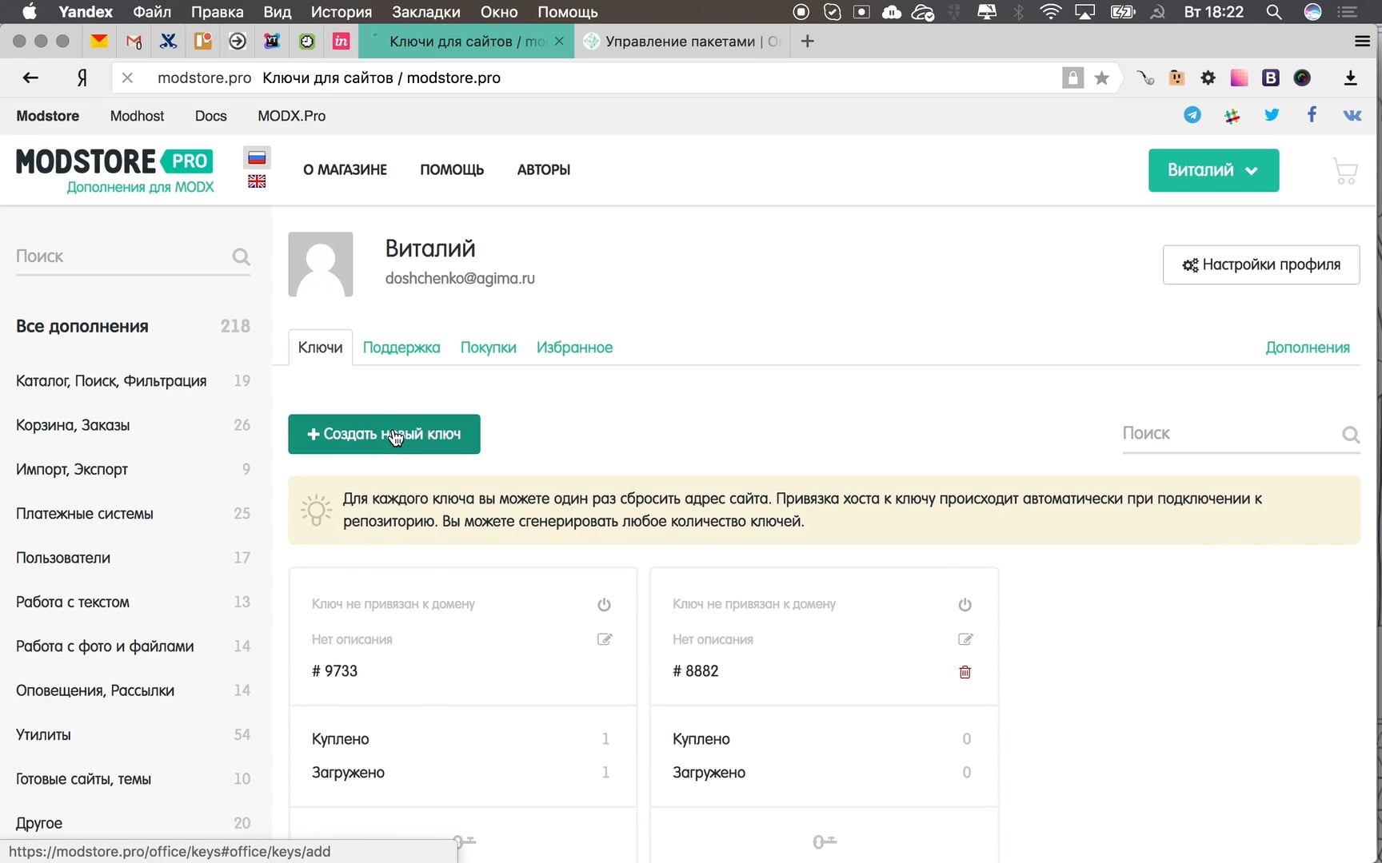Switch site language to Russian flag
Screen dimensions: 1382x863
(x=257, y=157)
